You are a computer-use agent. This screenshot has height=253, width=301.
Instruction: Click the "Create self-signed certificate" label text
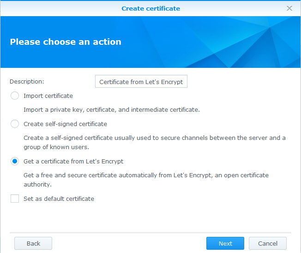pos(65,124)
